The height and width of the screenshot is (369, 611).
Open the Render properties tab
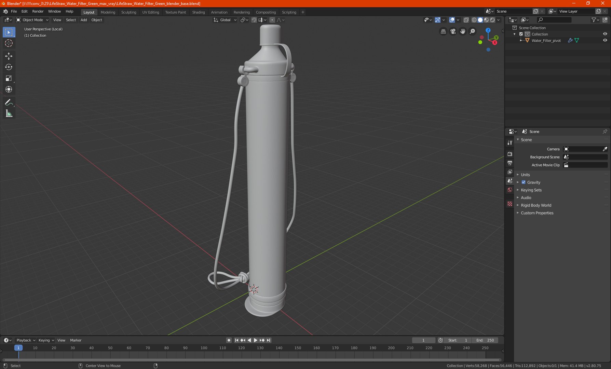pyautogui.click(x=510, y=154)
